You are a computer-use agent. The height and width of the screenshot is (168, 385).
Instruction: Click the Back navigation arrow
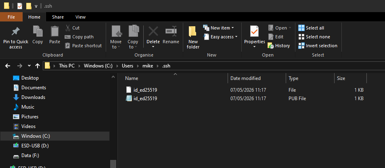coord(8,66)
